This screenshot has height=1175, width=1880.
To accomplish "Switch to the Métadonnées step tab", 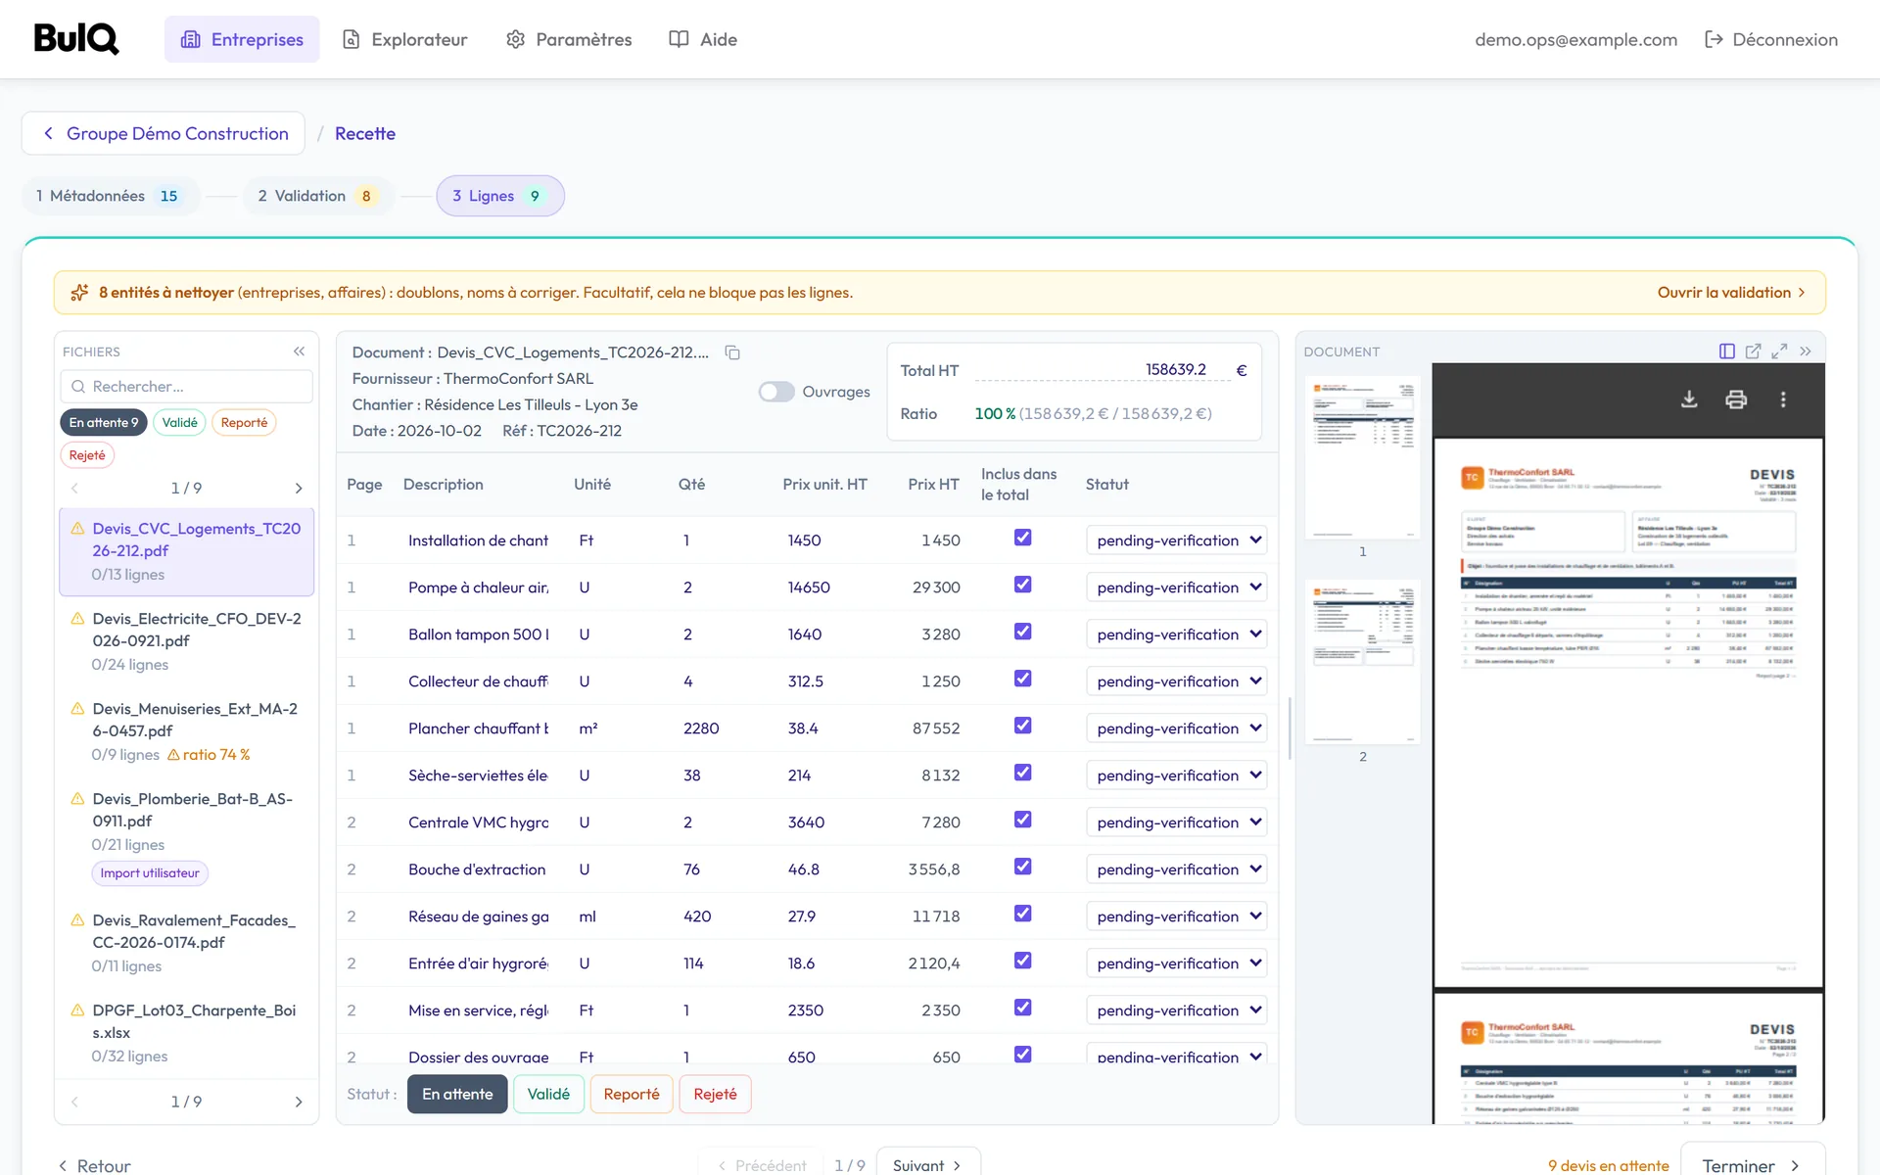I will [x=110, y=196].
